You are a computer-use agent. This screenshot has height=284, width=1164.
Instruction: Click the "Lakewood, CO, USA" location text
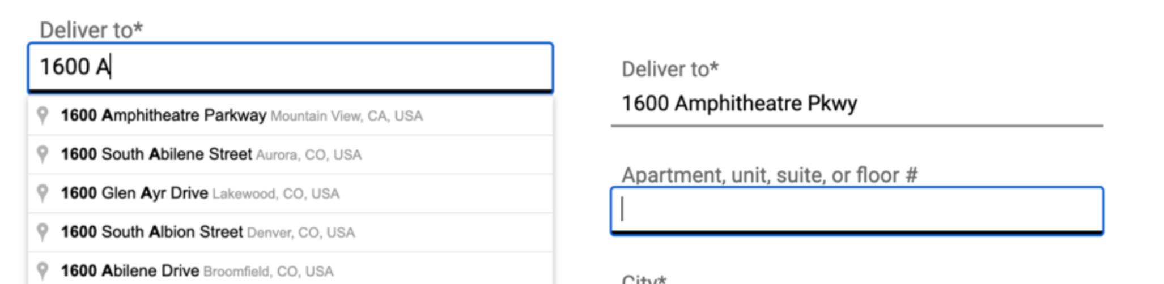276,194
